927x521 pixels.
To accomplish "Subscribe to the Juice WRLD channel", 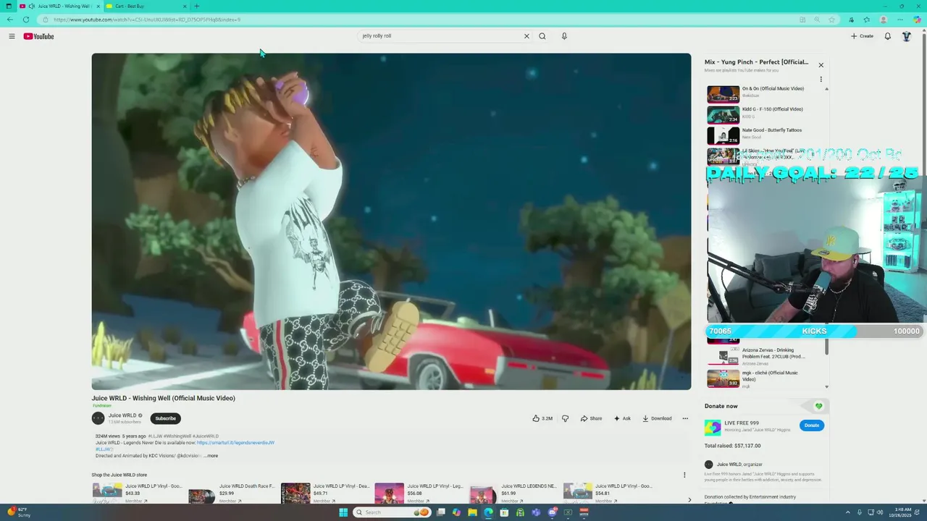I will [165, 418].
